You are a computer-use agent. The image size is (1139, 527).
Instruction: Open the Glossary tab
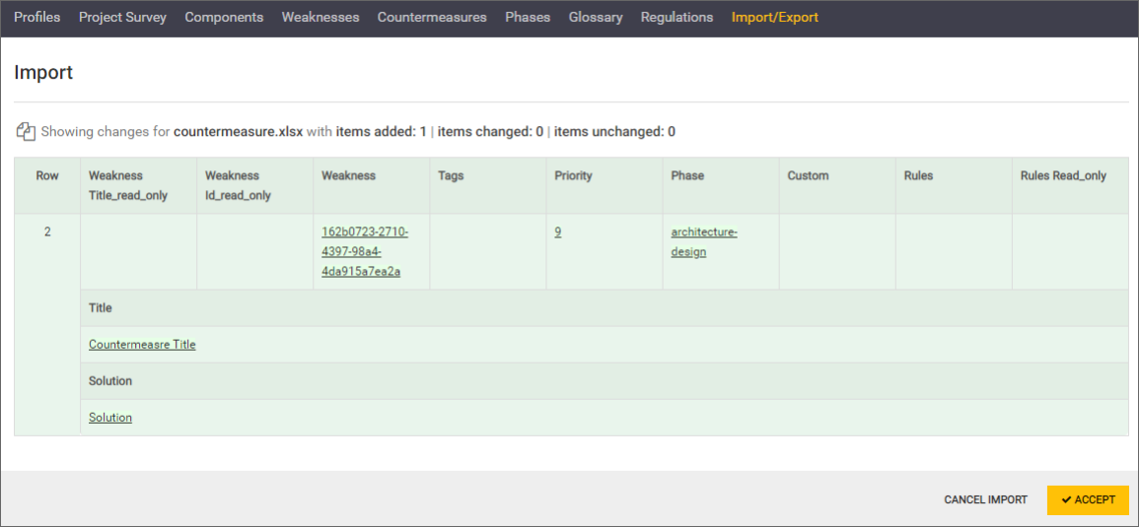(x=596, y=17)
